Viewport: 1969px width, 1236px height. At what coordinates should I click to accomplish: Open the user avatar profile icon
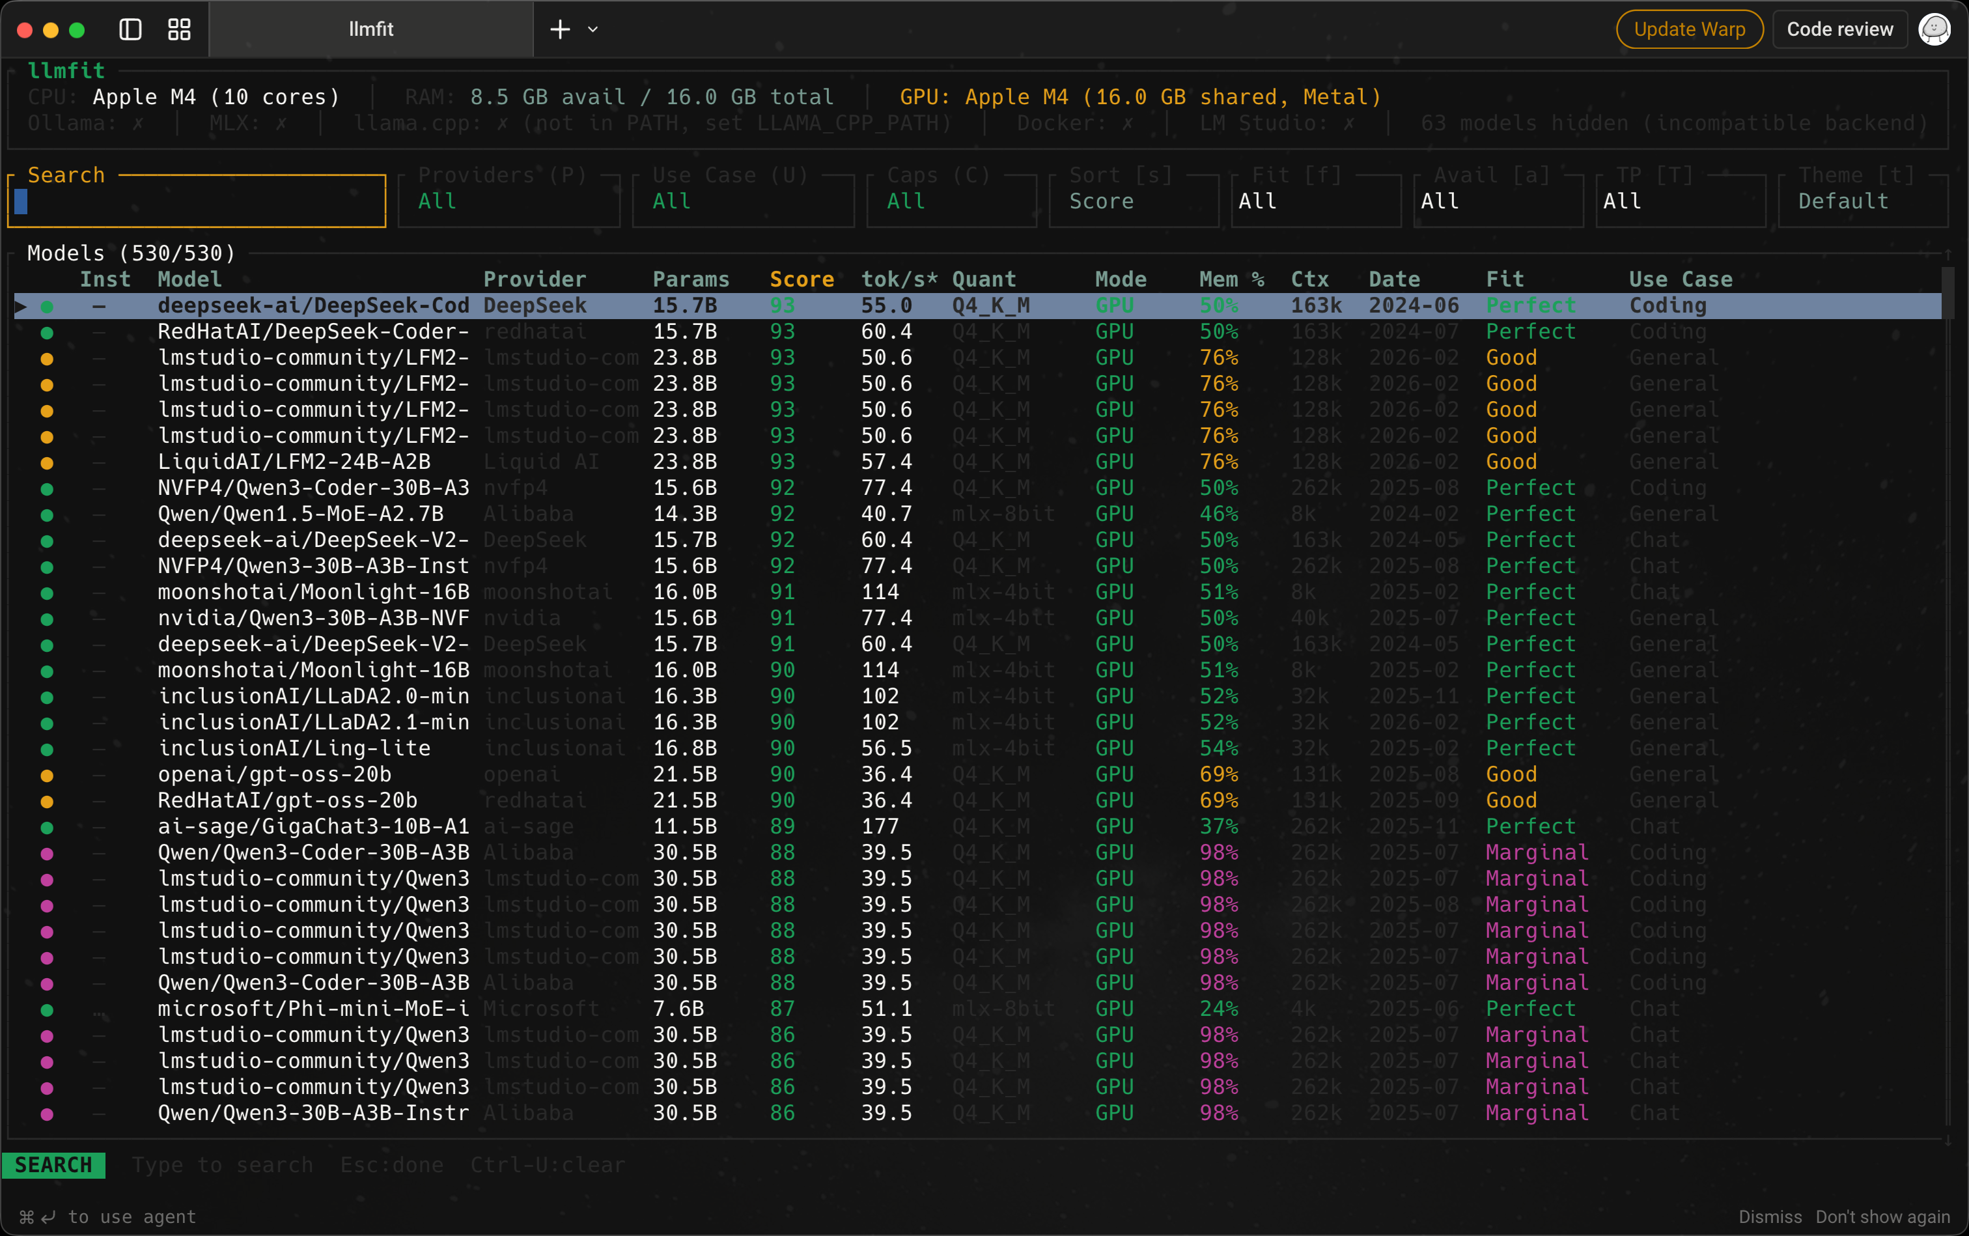pos(1933,29)
